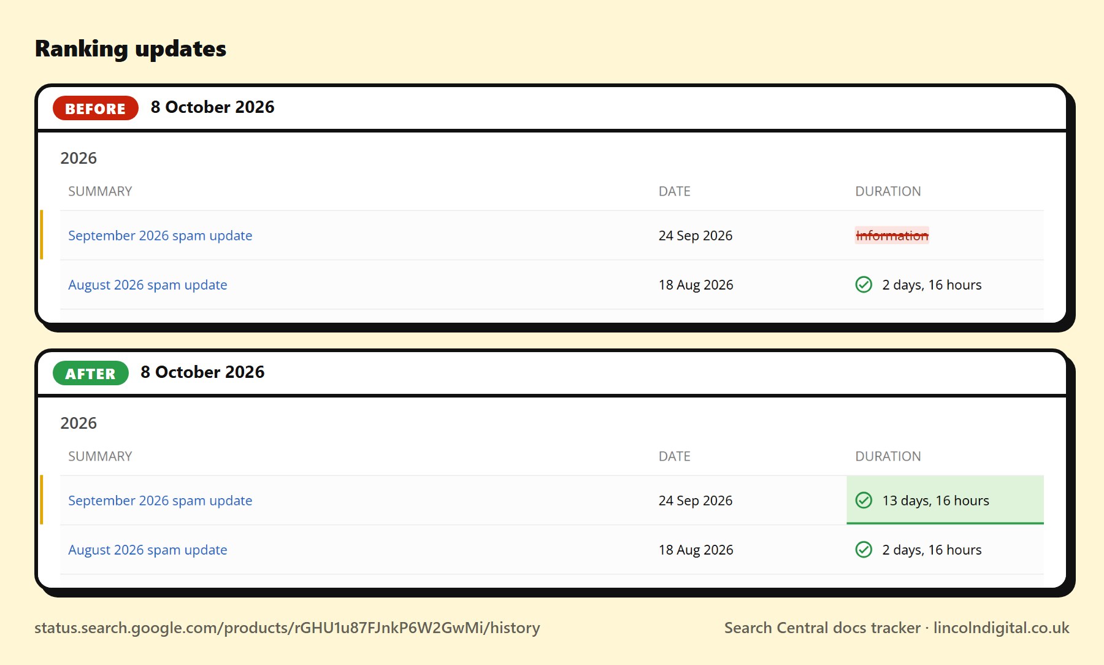Select 18 Aug 2026 date in Before panel

click(x=696, y=285)
